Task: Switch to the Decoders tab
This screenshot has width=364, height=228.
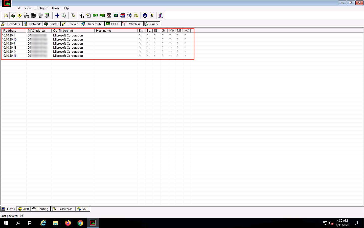Action: [11, 24]
